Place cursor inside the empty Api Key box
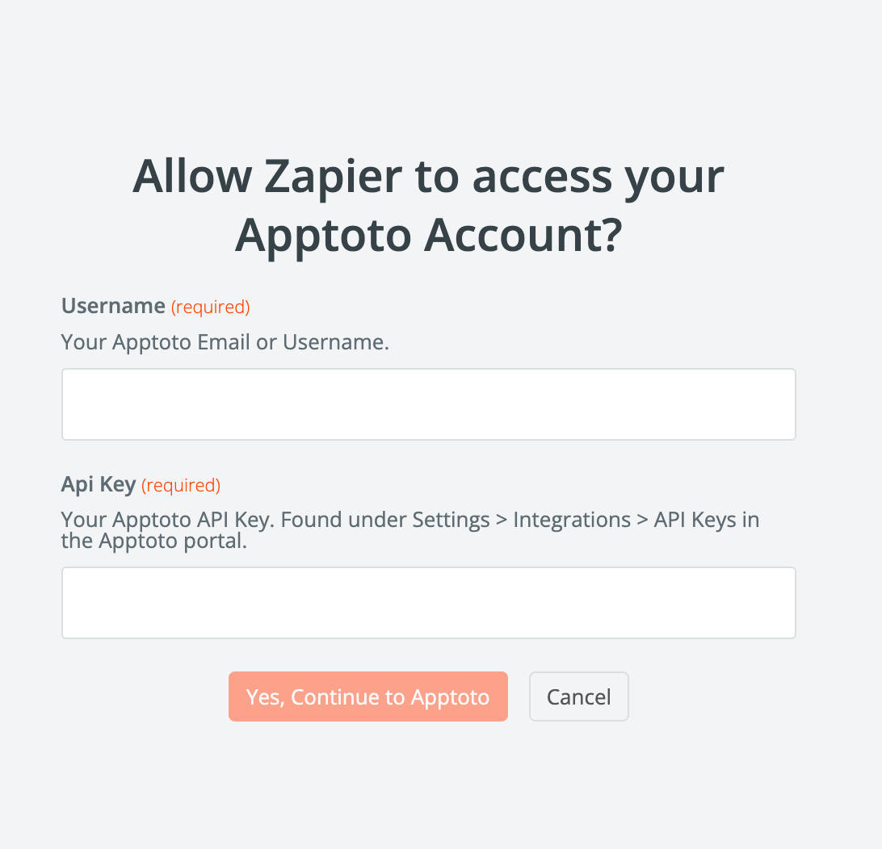Screen dimensions: 882x849 [x=428, y=602]
